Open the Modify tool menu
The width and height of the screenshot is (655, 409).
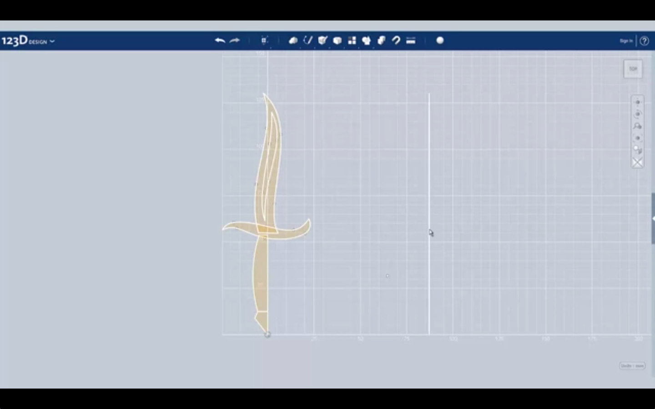tap(338, 40)
